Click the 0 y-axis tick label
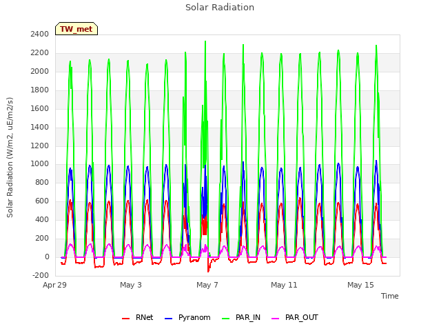Screen dimensions: 441x331 47,257
